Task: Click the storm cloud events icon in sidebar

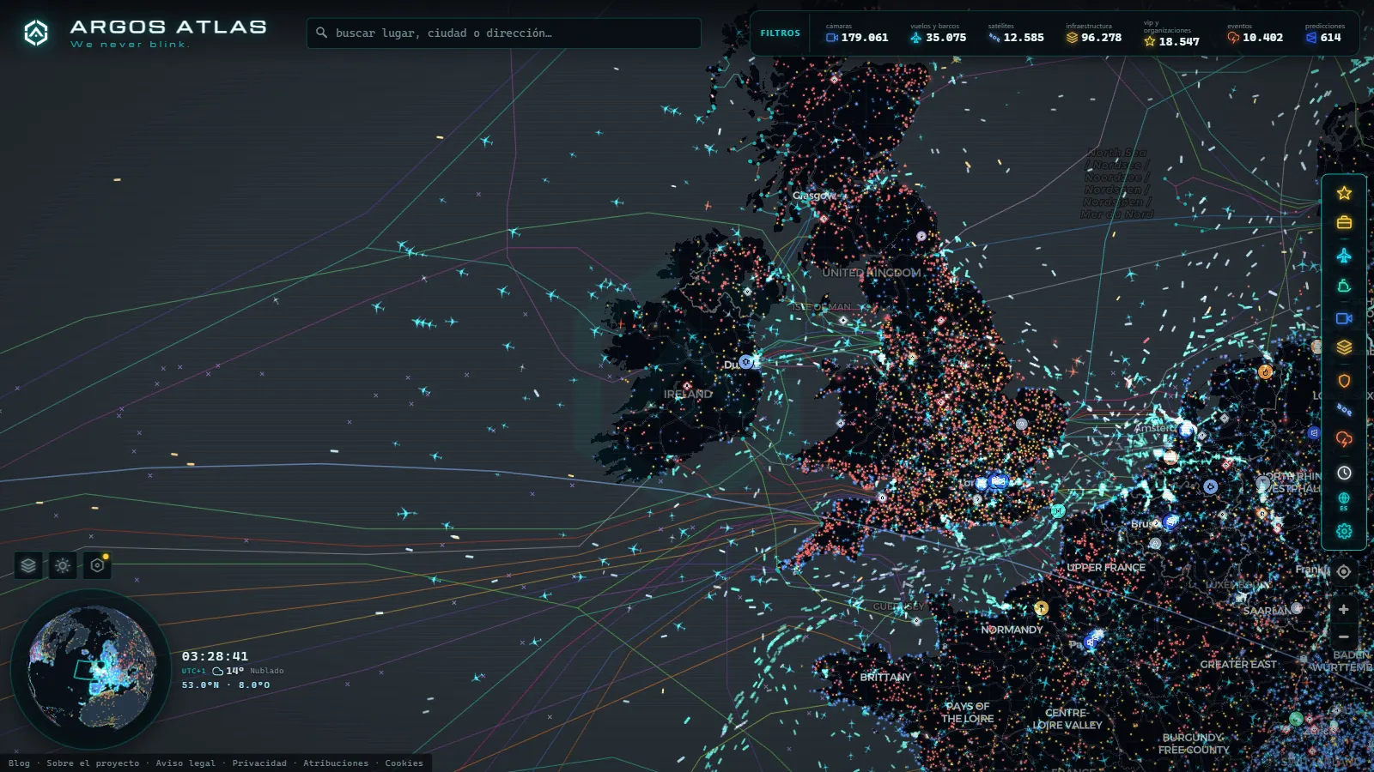Action: pos(1344,439)
